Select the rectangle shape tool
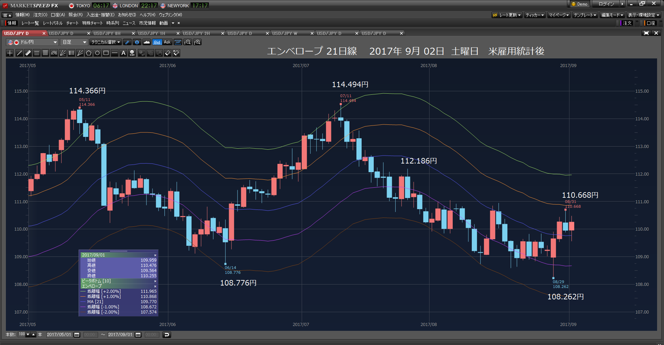Viewport: 664px width, 345px height. click(x=106, y=53)
